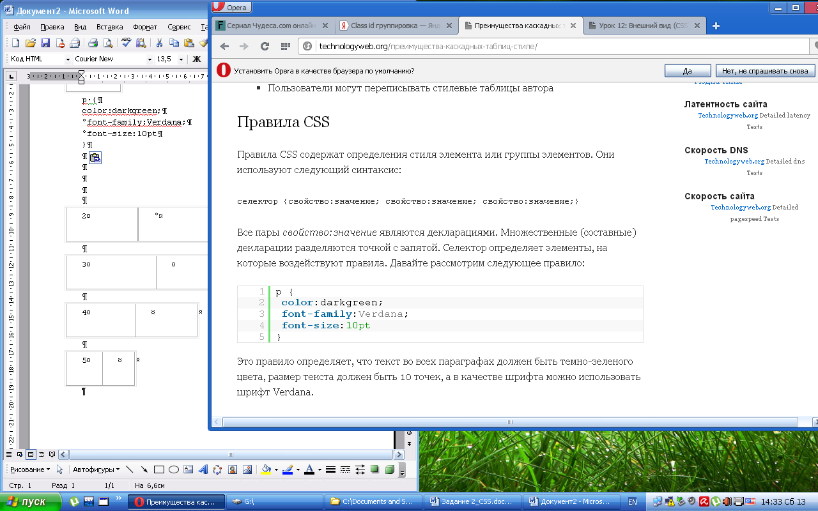
Task: Click the Opera address bar
Action: coord(553,46)
